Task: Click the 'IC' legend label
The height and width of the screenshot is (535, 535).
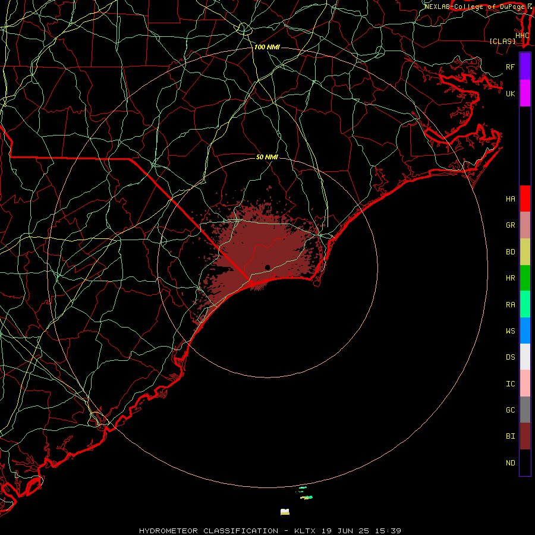Action: pyautogui.click(x=511, y=384)
